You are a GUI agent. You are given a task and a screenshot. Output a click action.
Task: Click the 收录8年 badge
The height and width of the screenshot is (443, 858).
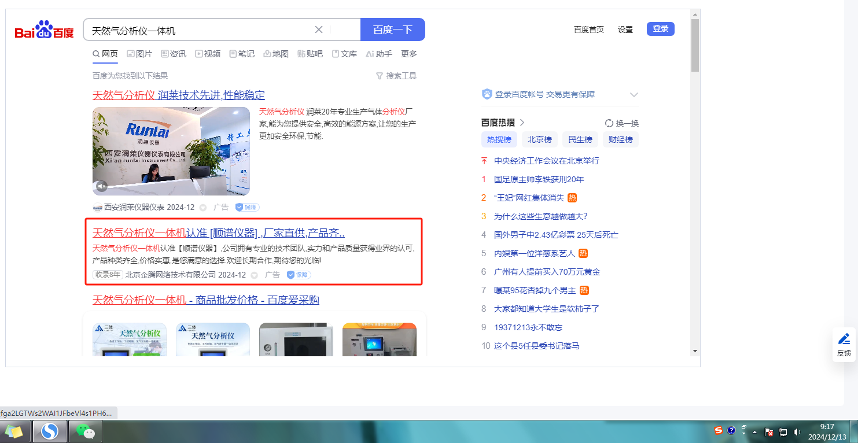point(108,275)
